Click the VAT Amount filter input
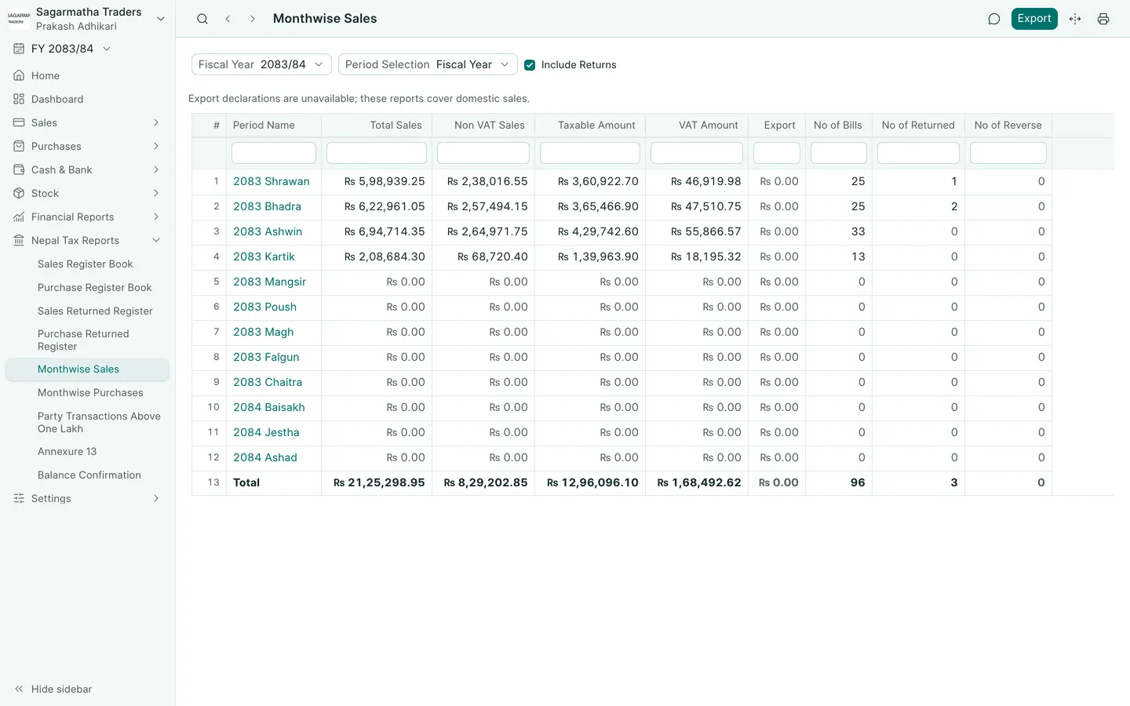 [x=697, y=153]
